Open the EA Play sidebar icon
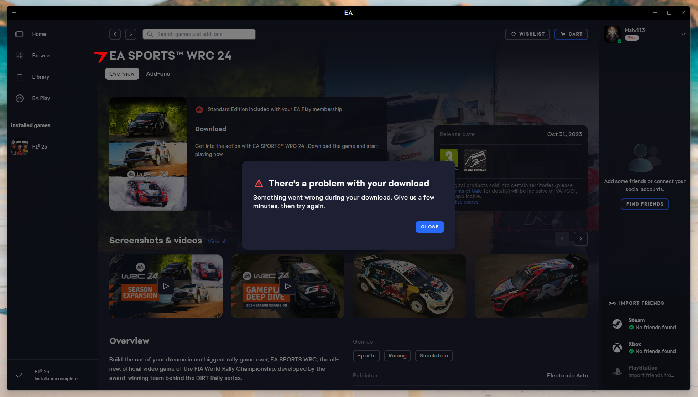The width and height of the screenshot is (698, 397). (x=20, y=98)
